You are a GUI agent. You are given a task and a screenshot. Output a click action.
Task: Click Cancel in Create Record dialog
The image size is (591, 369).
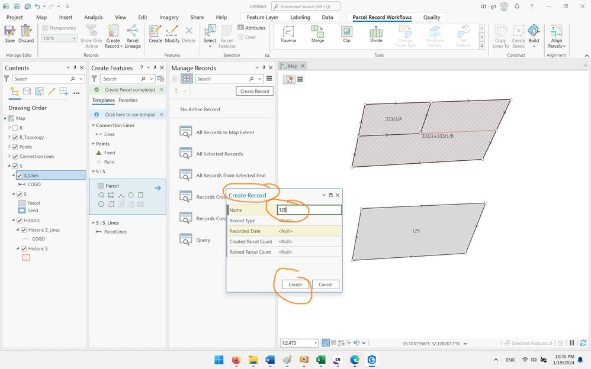[x=325, y=284]
